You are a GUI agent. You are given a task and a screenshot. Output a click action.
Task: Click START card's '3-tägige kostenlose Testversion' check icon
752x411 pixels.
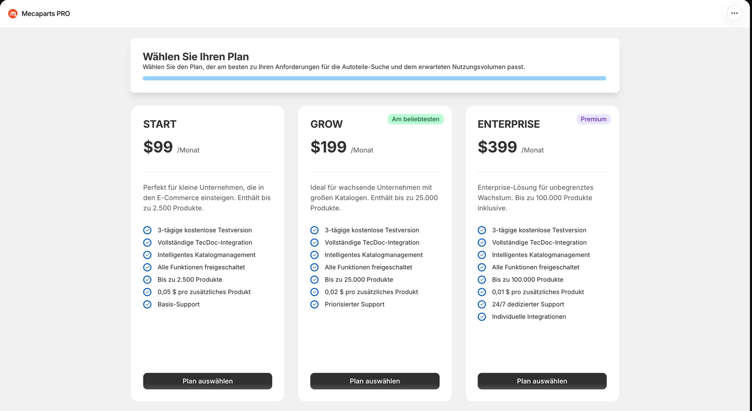point(147,230)
